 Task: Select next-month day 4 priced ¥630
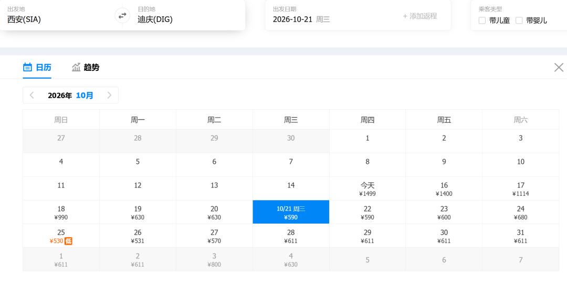tap(291, 259)
